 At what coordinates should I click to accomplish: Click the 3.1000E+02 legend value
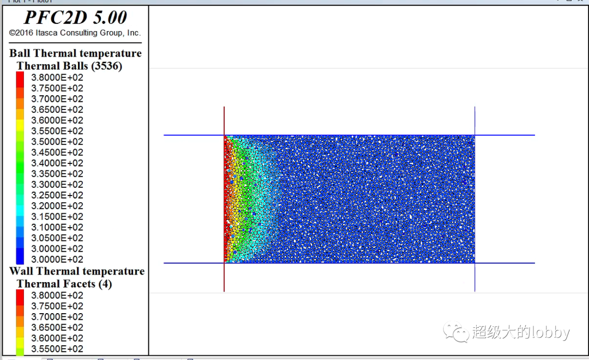tap(57, 227)
